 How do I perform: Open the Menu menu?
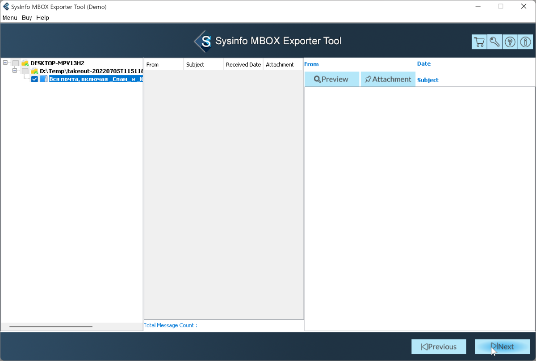pos(10,18)
